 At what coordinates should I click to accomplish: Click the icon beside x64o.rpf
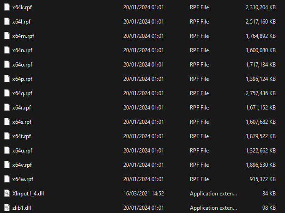(x=7, y=65)
